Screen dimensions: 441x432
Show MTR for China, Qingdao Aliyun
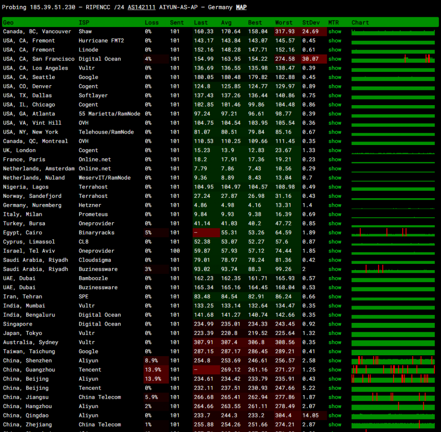click(x=335, y=416)
